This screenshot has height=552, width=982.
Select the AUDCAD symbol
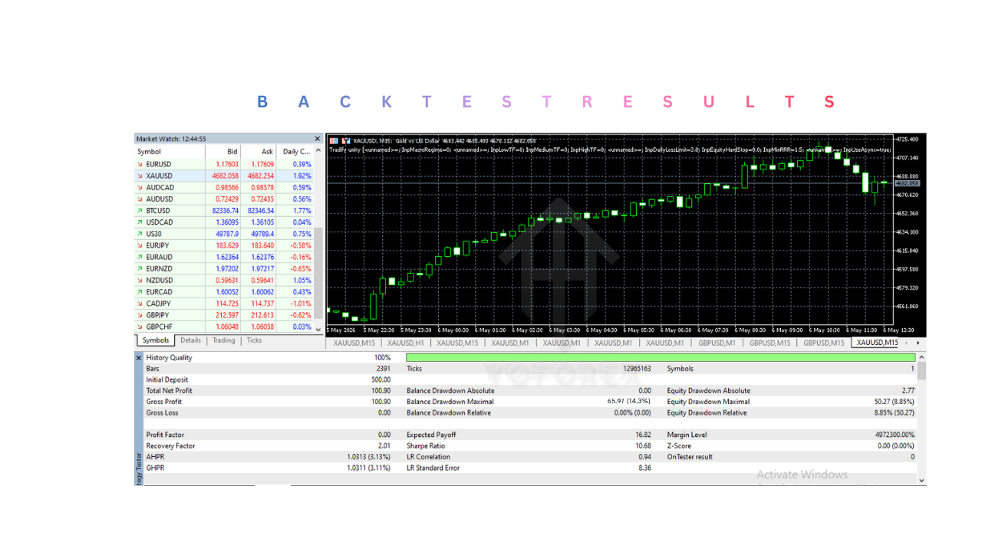point(160,188)
